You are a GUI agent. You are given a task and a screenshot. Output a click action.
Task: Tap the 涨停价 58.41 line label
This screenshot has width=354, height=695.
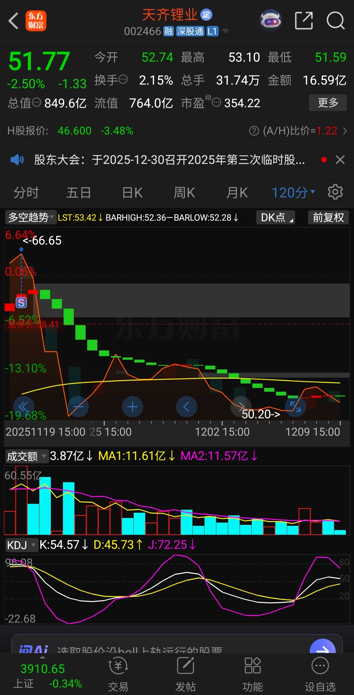[33, 325]
